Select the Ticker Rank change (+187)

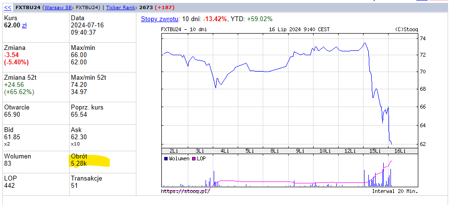[x=164, y=8]
